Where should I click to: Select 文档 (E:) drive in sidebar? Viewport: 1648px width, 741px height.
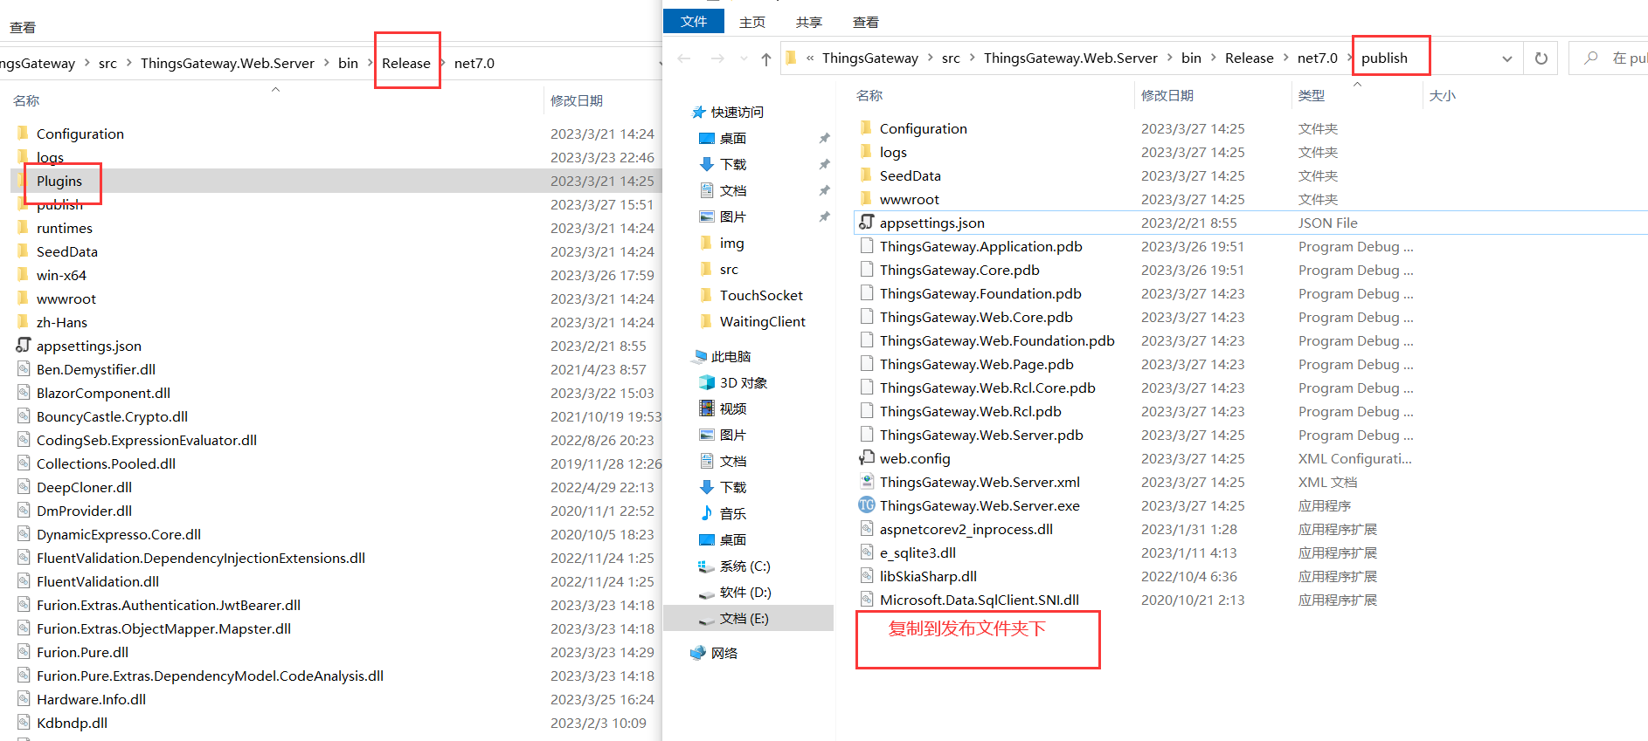click(x=744, y=618)
